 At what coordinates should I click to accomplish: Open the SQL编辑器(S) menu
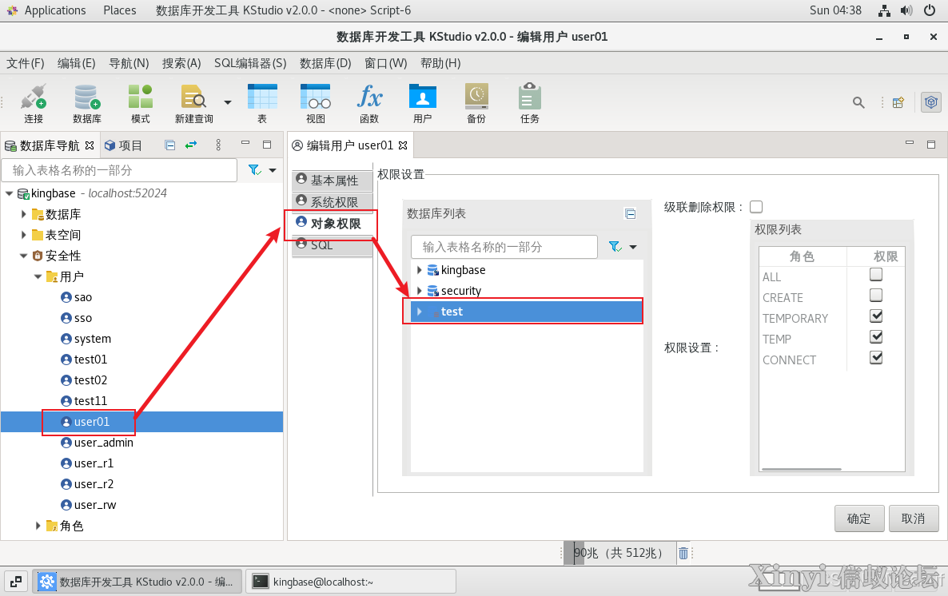[250, 63]
